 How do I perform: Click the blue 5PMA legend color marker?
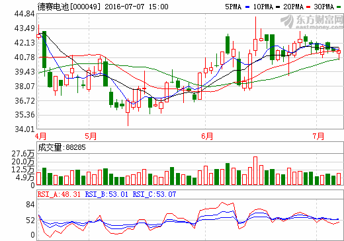[247, 7]
